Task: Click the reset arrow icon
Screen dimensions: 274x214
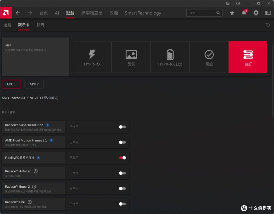Action: [268, 25]
